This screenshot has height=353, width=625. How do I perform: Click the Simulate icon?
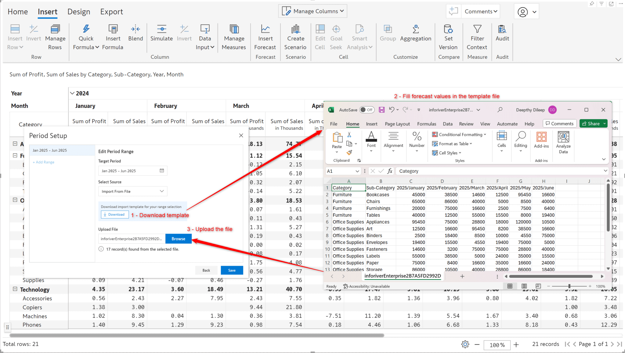pos(161,29)
